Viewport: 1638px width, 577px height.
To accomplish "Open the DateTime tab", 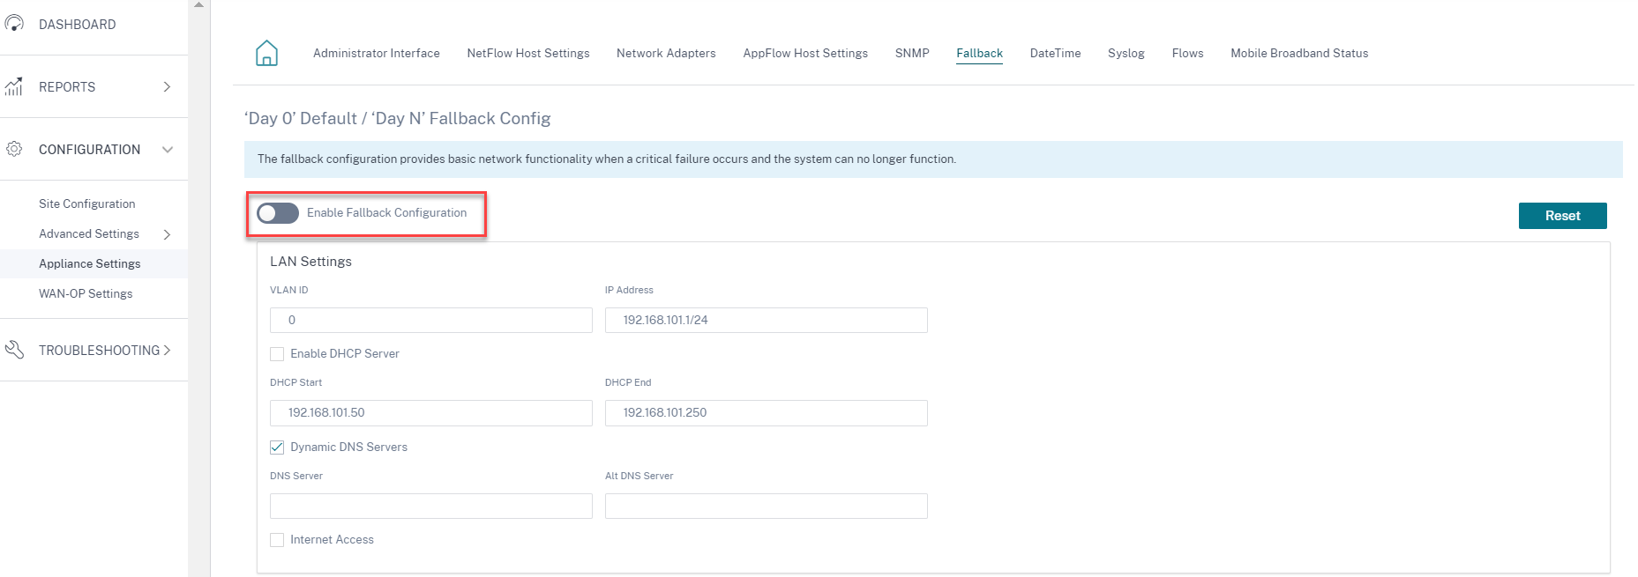I will tap(1056, 53).
